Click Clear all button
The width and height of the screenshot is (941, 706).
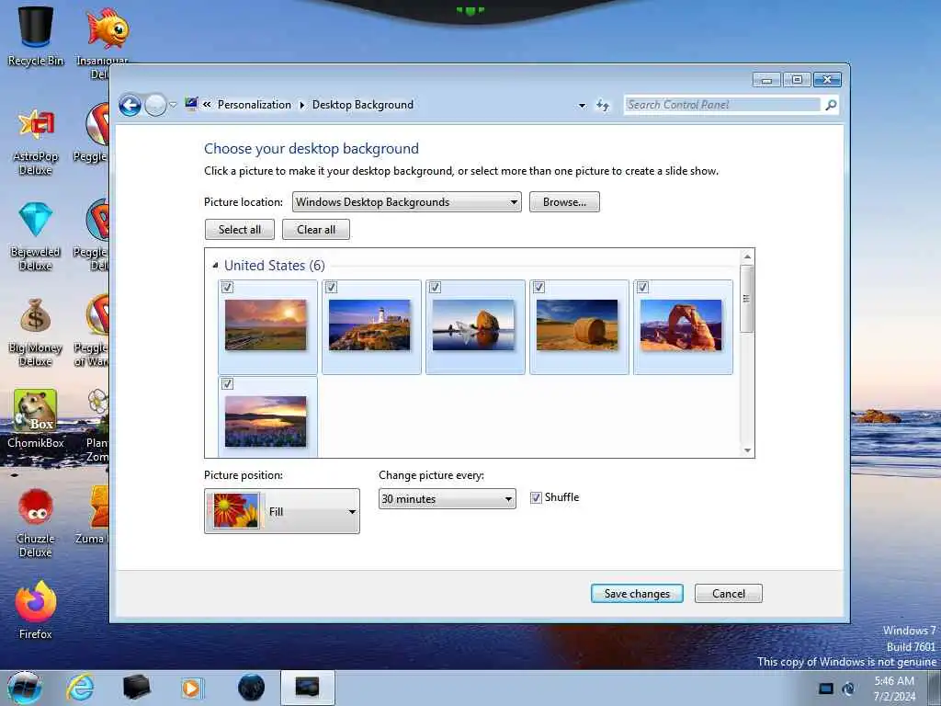coord(316,229)
